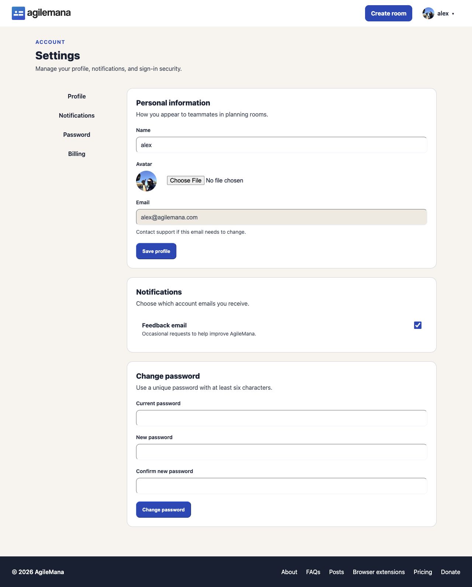The image size is (472, 587).
Task: Click the Change password button
Action: click(x=163, y=510)
